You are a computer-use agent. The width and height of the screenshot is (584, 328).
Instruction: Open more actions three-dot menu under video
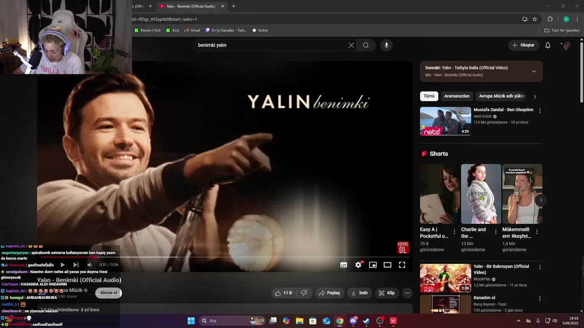(407, 293)
